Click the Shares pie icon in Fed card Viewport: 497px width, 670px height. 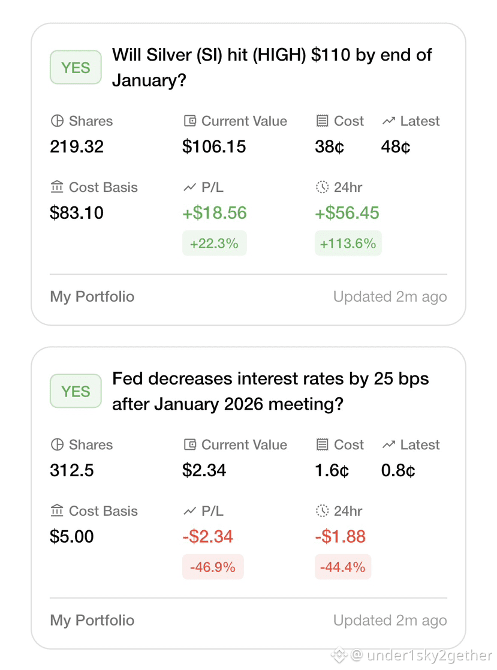(57, 444)
